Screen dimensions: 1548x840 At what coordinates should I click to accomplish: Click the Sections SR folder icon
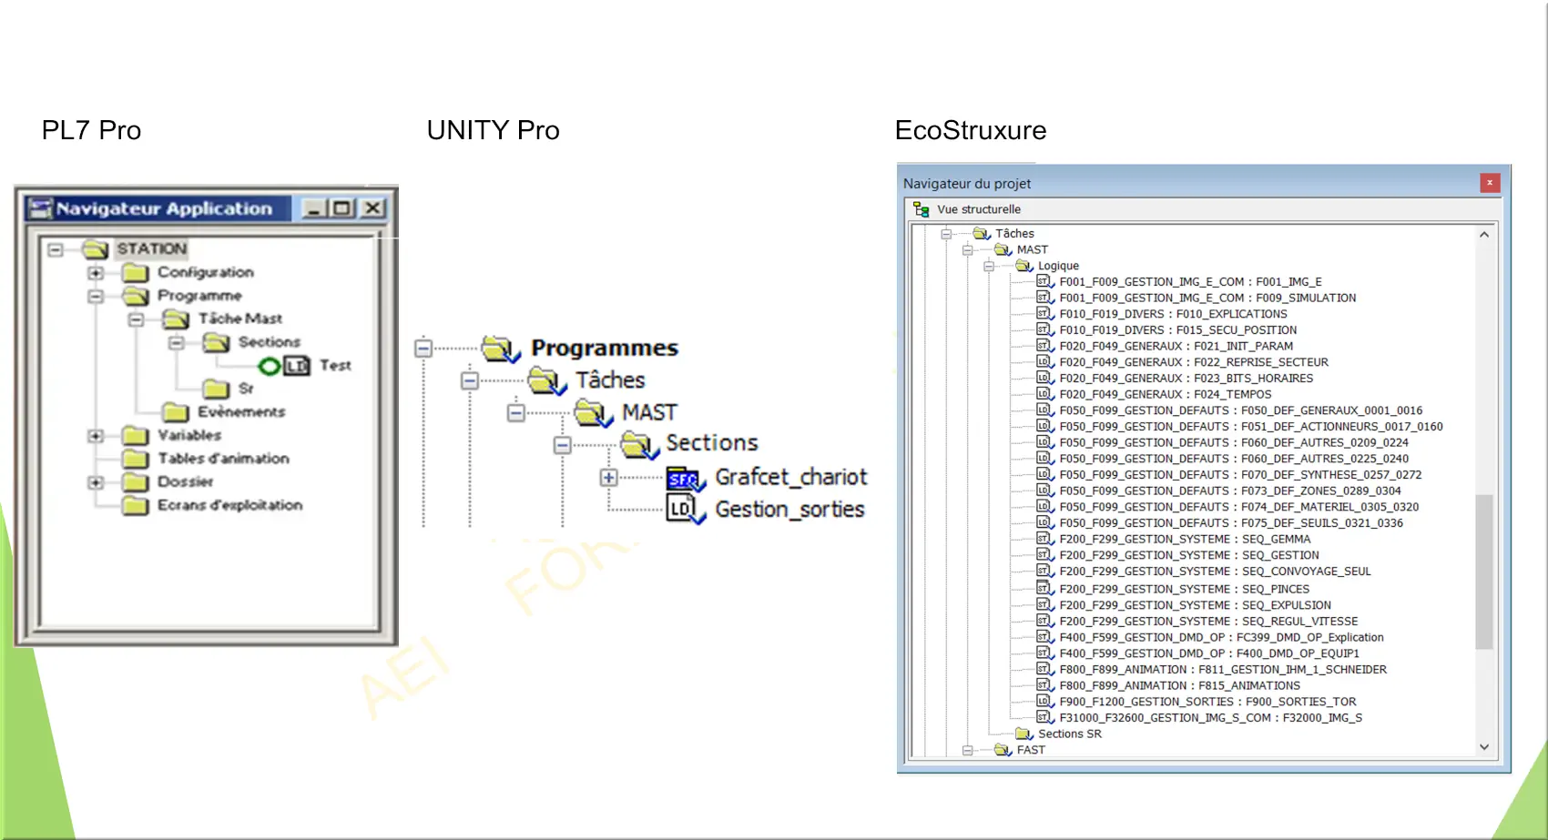coord(1024,734)
